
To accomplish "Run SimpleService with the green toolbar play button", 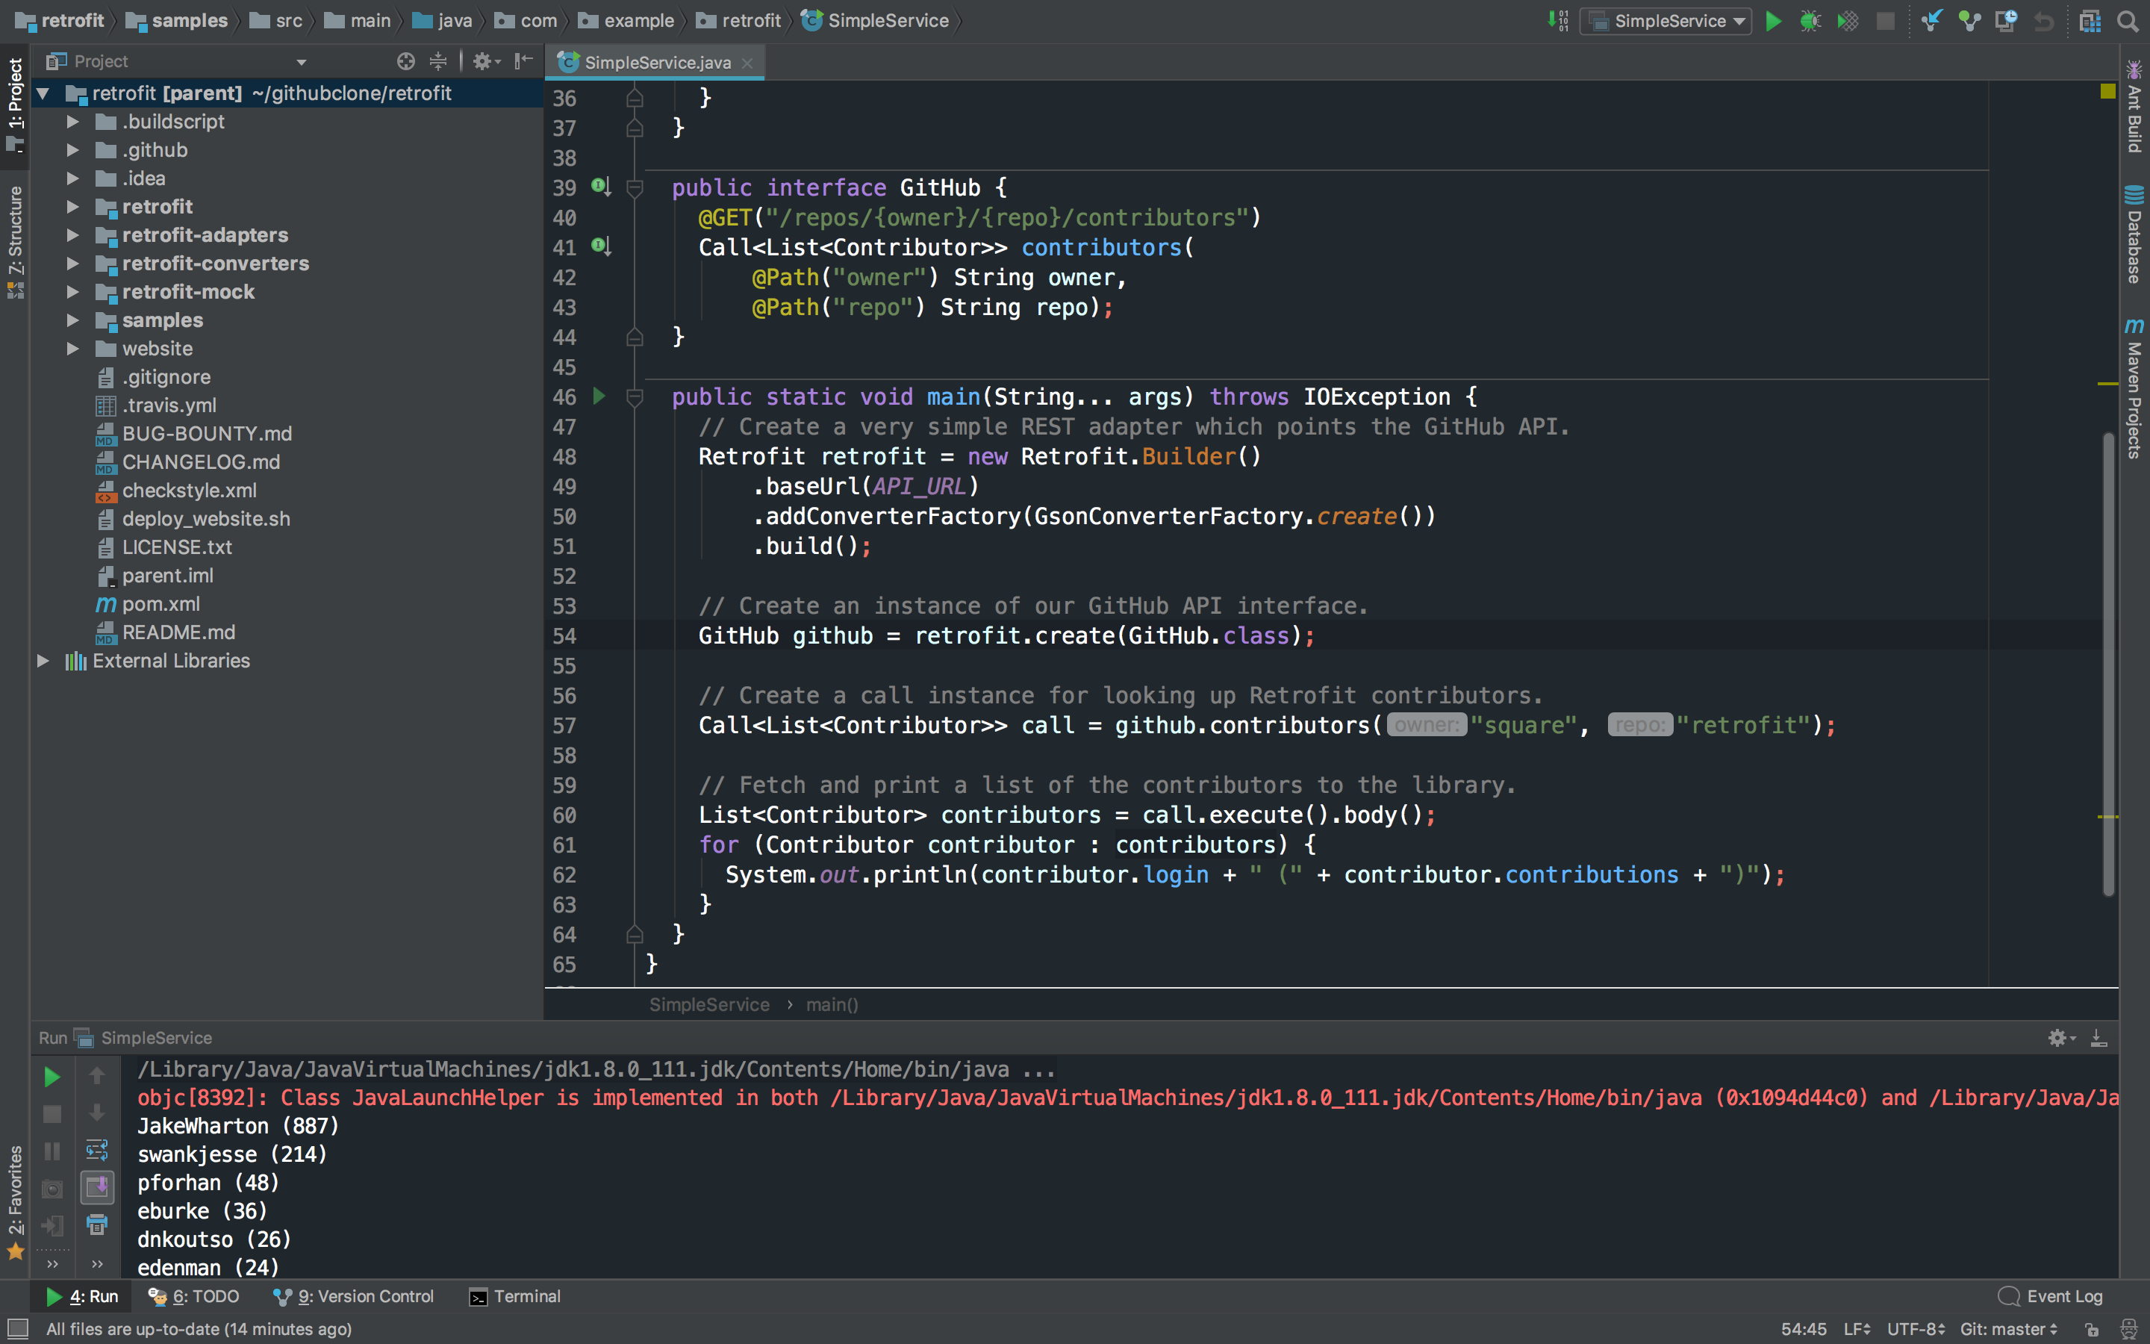I will [x=1772, y=20].
